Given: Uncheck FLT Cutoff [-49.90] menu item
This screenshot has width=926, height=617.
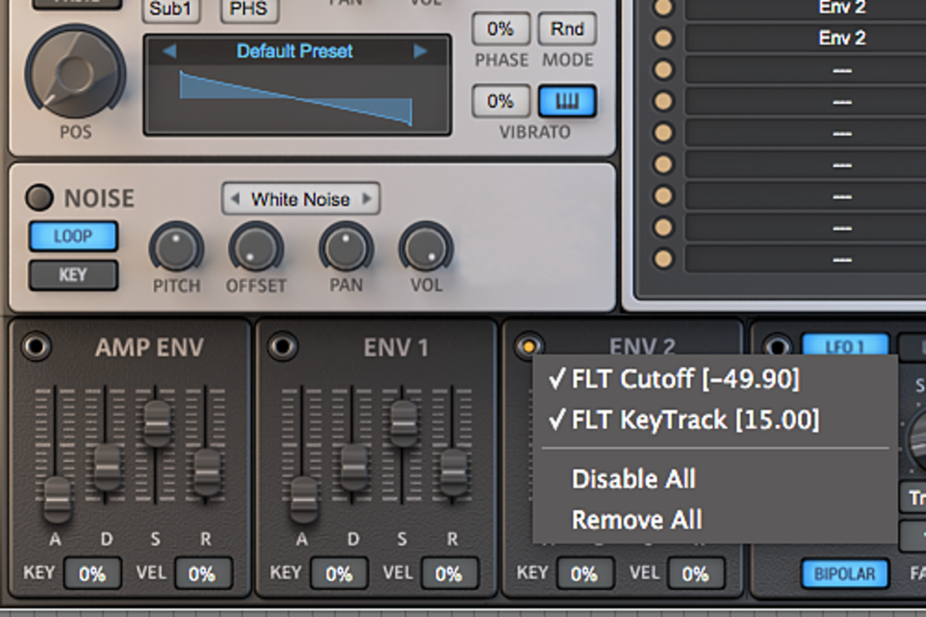Looking at the screenshot, I should point(715,379).
